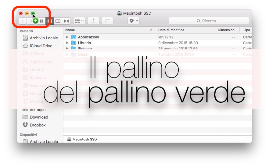
Task: Toggle sort direction arrow in Nome column
Action: click(151, 30)
